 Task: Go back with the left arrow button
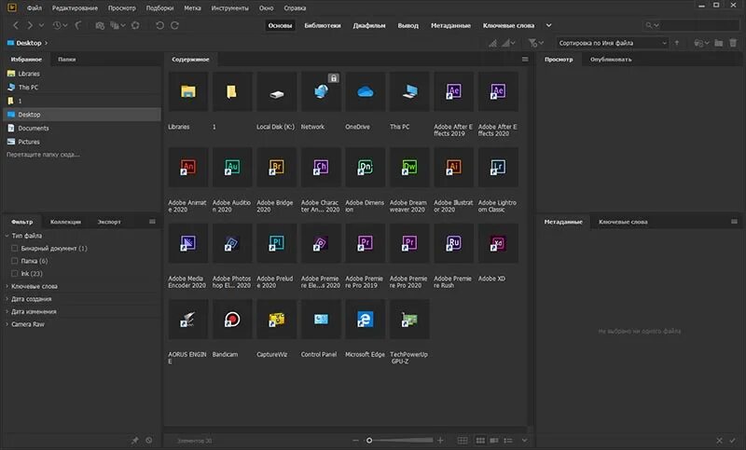point(16,25)
